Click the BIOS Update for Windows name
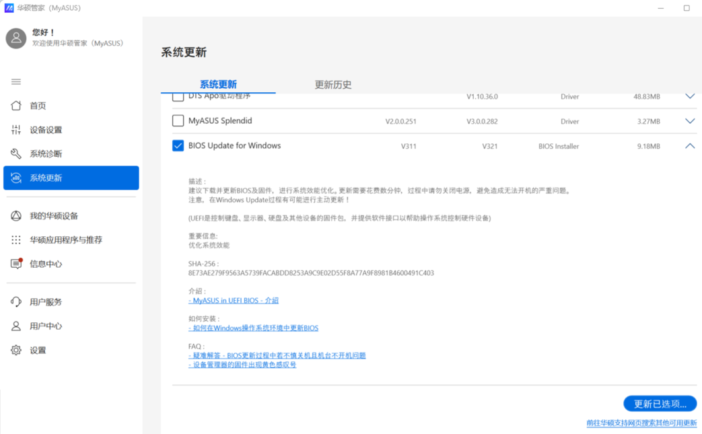This screenshot has width=702, height=434. point(235,145)
